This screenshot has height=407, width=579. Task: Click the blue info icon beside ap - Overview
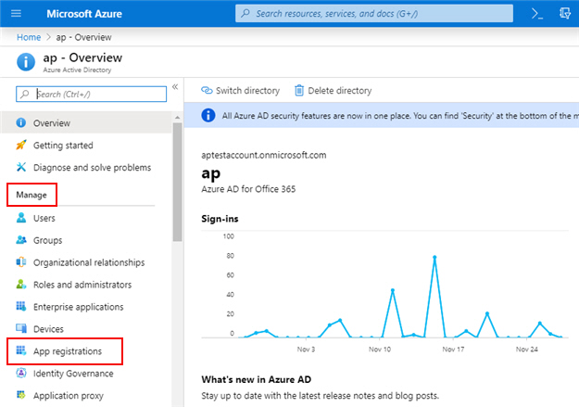point(26,62)
